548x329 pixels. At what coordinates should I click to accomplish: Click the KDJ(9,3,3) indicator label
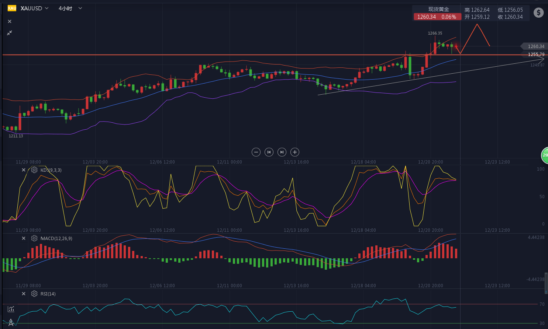(x=51, y=170)
